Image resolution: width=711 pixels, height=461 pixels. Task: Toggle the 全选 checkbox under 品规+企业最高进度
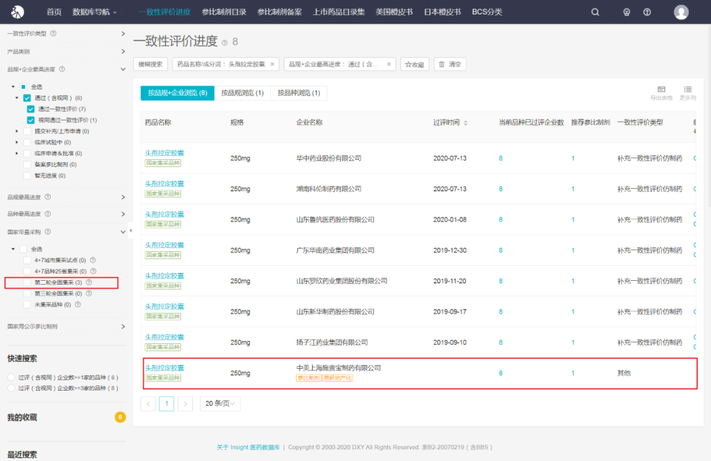pos(24,87)
